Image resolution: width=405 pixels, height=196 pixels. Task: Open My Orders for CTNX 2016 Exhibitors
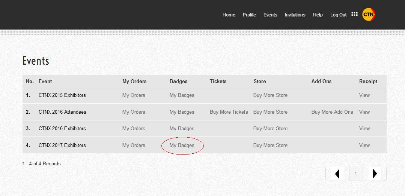click(134, 128)
